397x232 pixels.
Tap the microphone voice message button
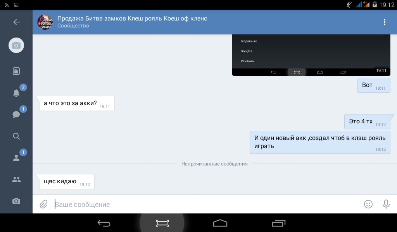(386, 204)
